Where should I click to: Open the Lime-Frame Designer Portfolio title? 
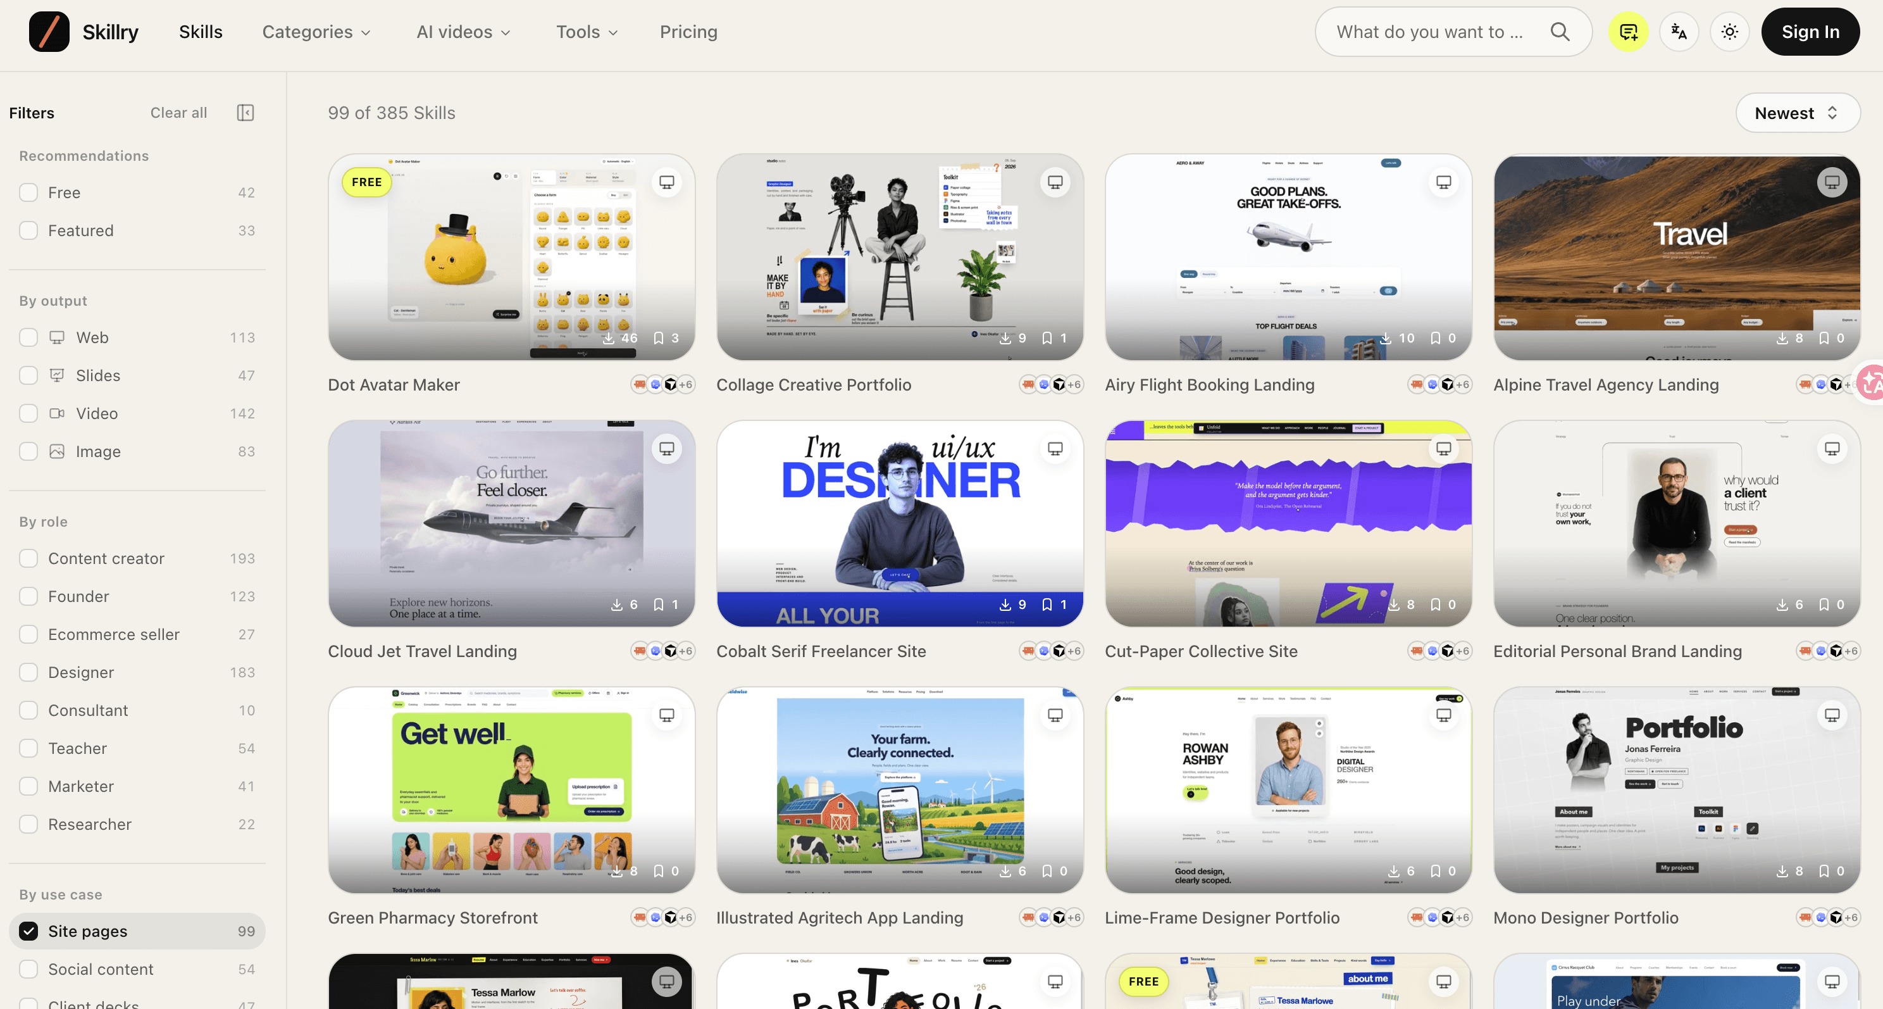pos(1222,918)
